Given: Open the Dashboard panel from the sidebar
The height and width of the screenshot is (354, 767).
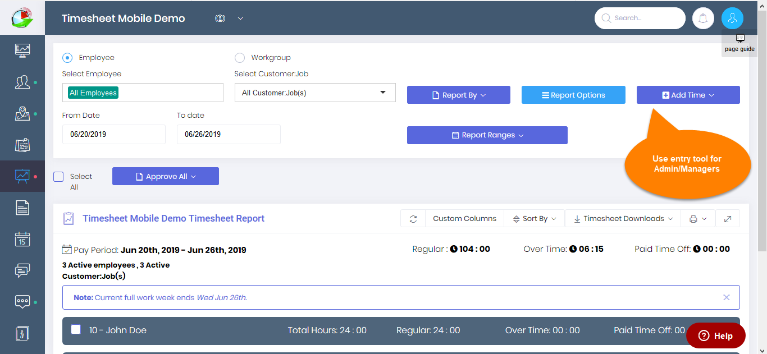Looking at the screenshot, I should pos(22,50).
